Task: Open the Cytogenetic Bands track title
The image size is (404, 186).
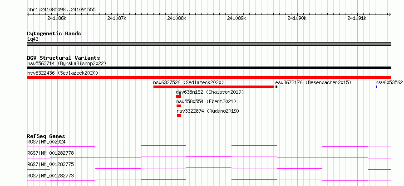Action: (x=54, y=33)
